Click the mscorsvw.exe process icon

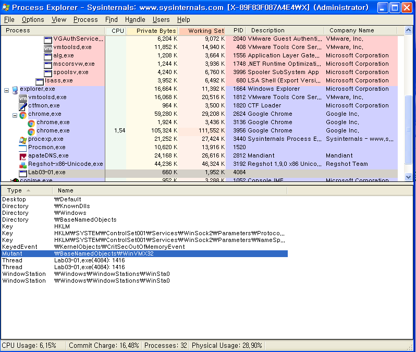[x=48, y=65]
